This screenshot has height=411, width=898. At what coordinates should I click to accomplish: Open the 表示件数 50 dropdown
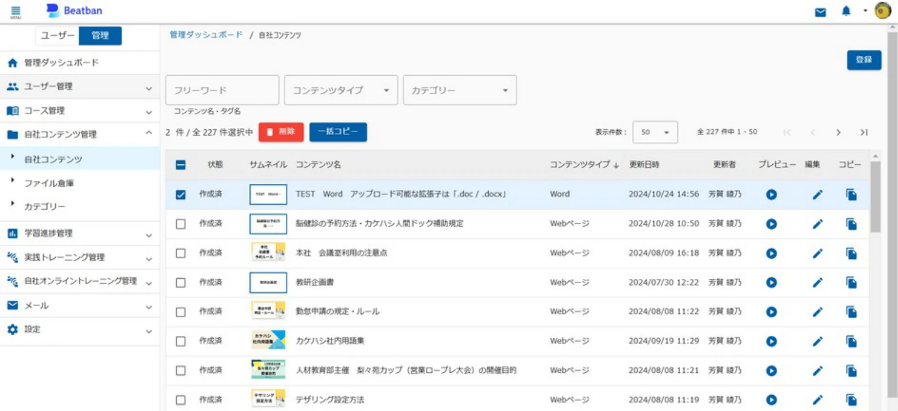pyautogui.click(x=655, y=132)
